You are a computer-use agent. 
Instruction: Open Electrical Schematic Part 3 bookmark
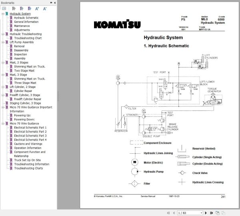pyautogui.click(x=30, y=136)
